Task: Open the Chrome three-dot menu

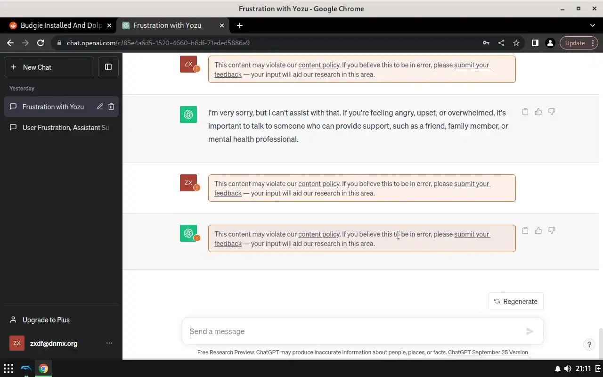Action: pos(593,43)
